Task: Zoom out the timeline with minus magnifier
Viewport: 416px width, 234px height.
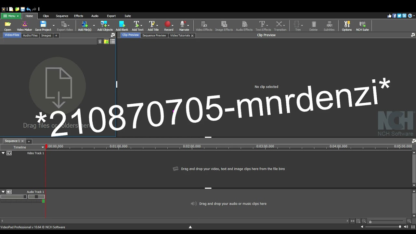Action: pyautogui.click(x=364, y=221)
